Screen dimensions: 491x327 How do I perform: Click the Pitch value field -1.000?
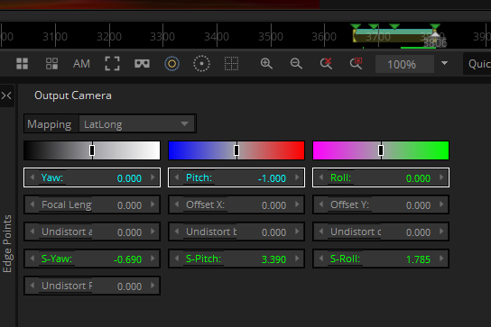click(x=236, y=177)
